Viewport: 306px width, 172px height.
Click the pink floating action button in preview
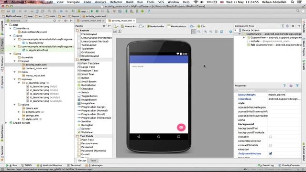(181, 128)
